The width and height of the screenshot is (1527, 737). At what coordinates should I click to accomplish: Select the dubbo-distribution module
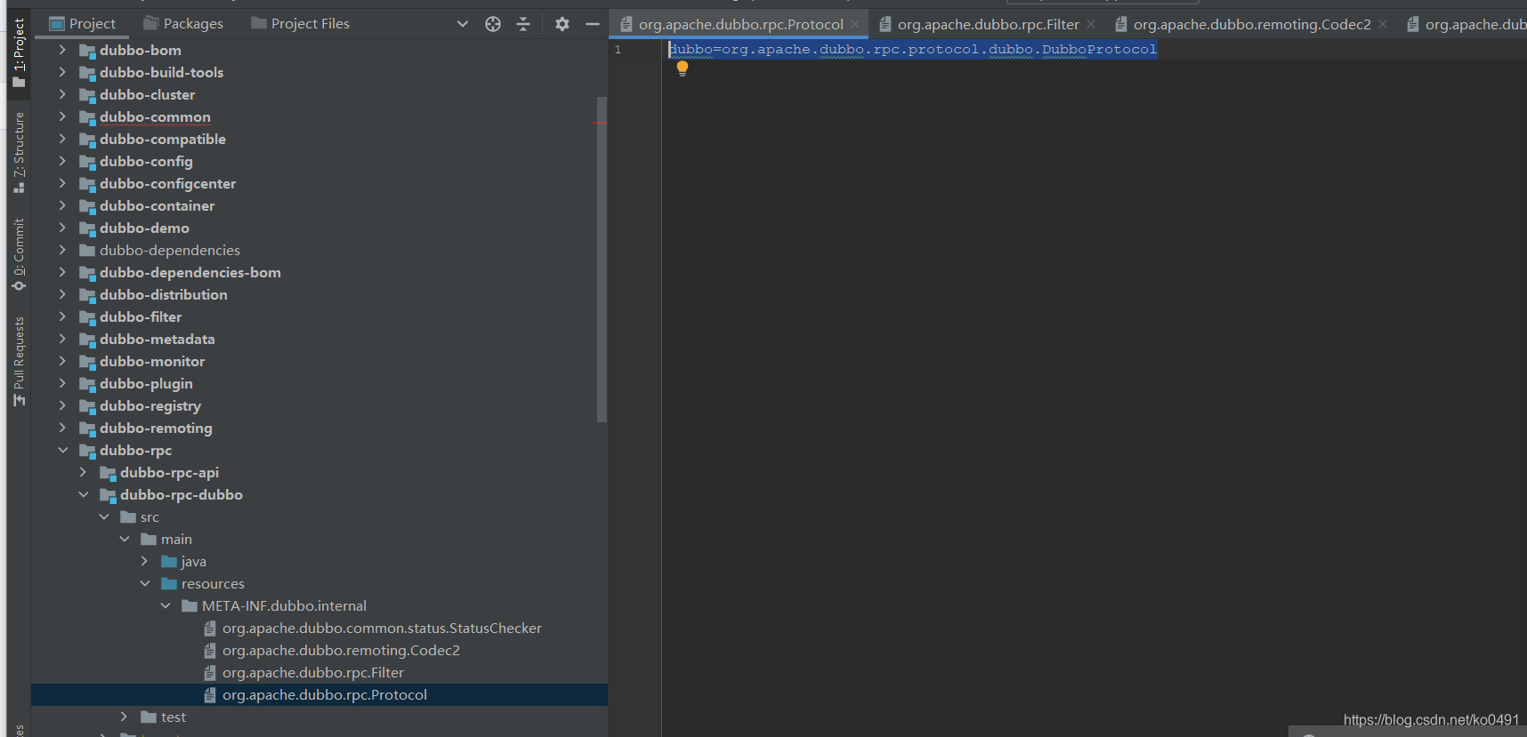(x=164, y=294)
